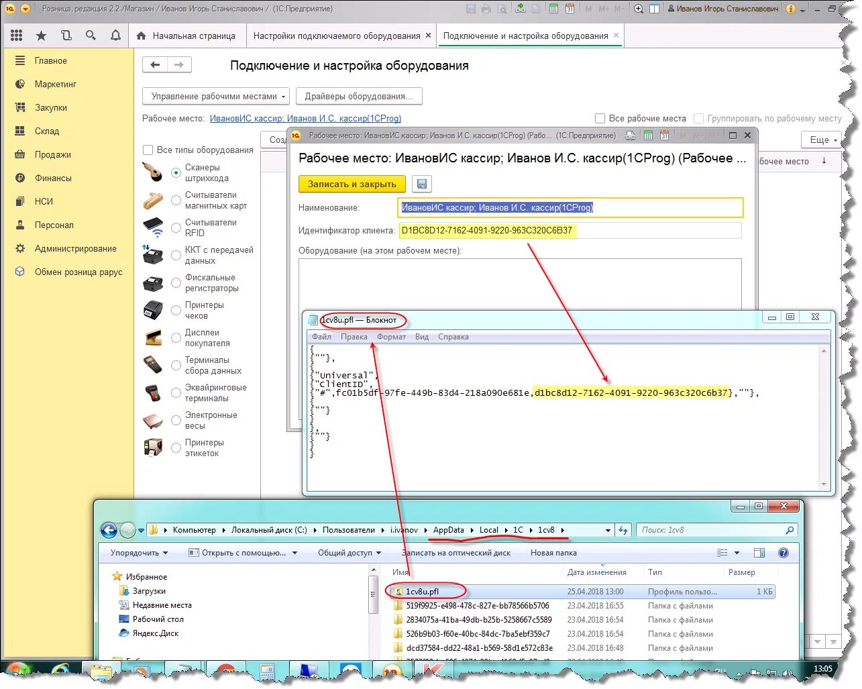Open Справка menu in Notepad
This screenshot has width=862, height=689.
(453, 337)
